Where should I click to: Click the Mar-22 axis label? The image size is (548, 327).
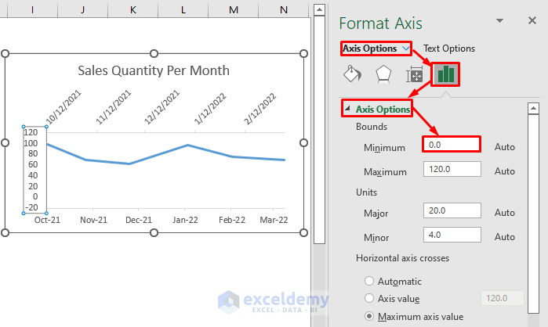coord(274,220)
